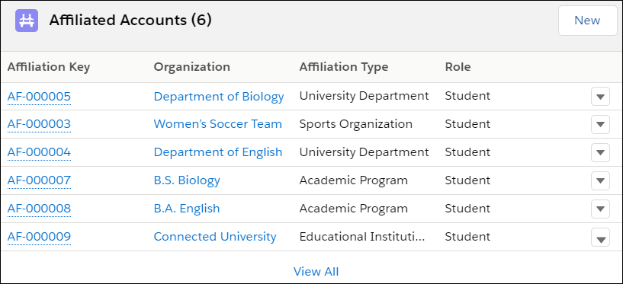Image resolution: width=623 pixels, height=284 pixels.
Task: Open the B.A. English program link
Action: pyautogui.click(x=187, y=208)
